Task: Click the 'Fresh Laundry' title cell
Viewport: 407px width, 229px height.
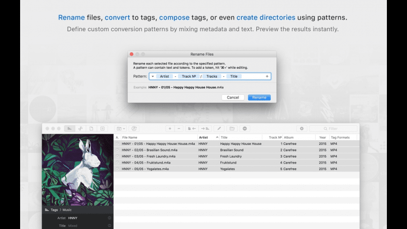Action: [231, 156]
